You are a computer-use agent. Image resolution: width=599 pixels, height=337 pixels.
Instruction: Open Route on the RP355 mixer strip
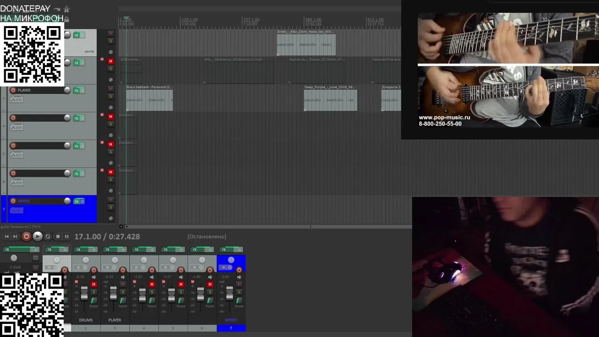click(239, 301)
